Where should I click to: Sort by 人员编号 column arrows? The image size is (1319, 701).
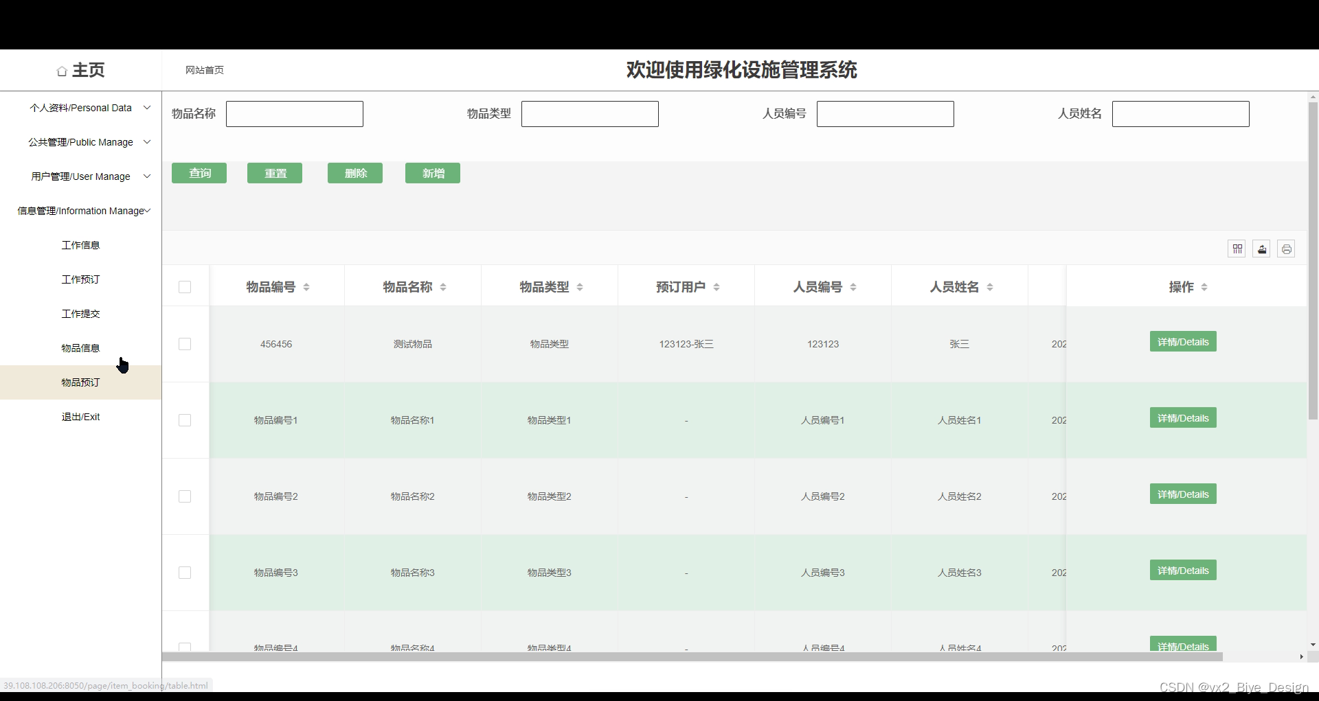pos(853,287)
